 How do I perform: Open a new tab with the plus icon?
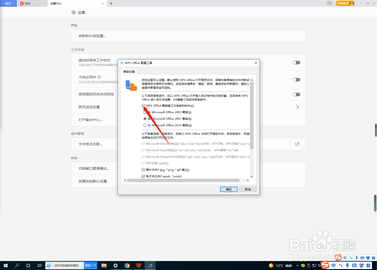[x=111, y=3]
